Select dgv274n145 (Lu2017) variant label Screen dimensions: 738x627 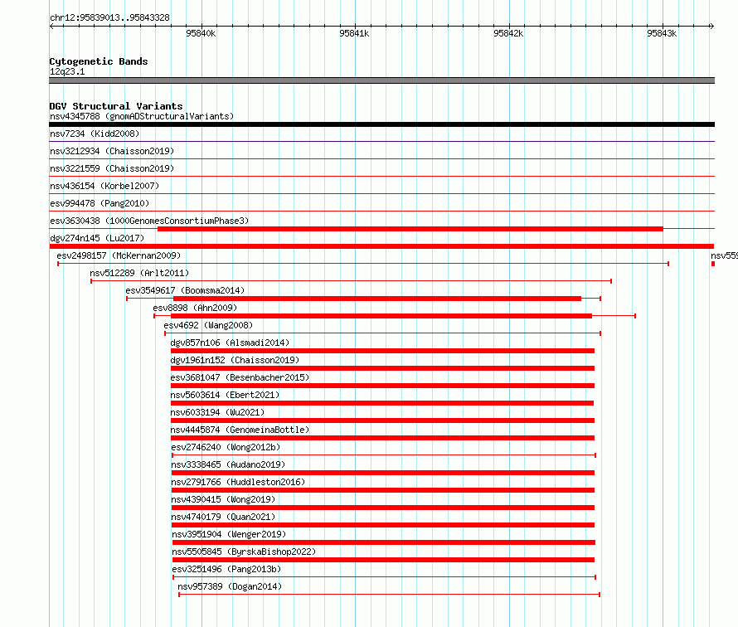pyautogui.click(x=97, y=238)
